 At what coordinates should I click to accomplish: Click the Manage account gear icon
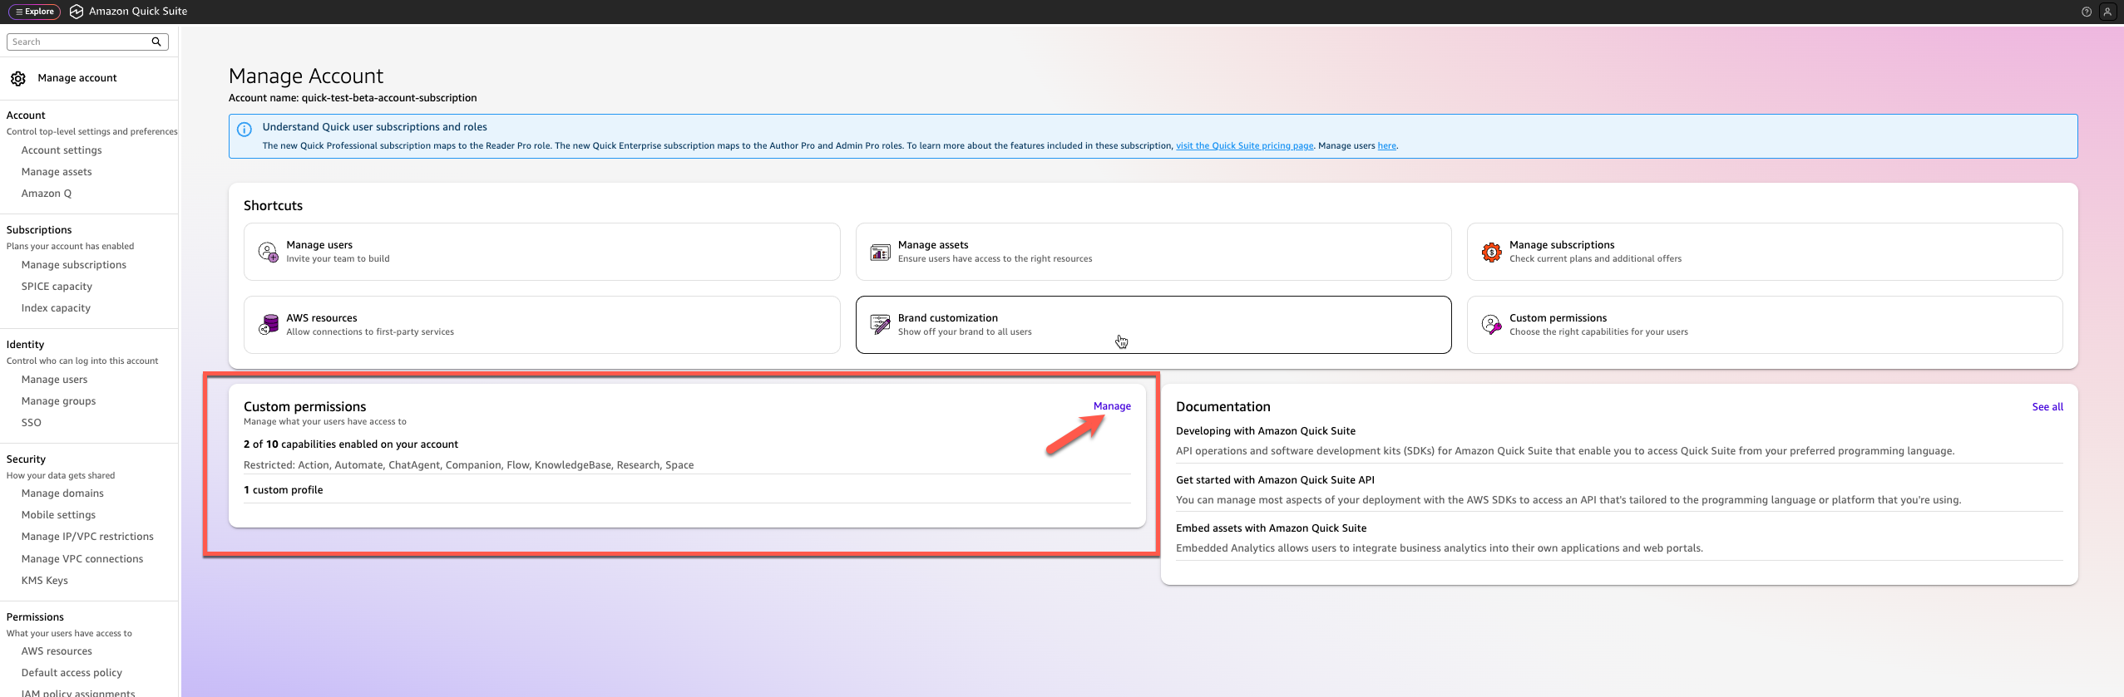(18, 78)
